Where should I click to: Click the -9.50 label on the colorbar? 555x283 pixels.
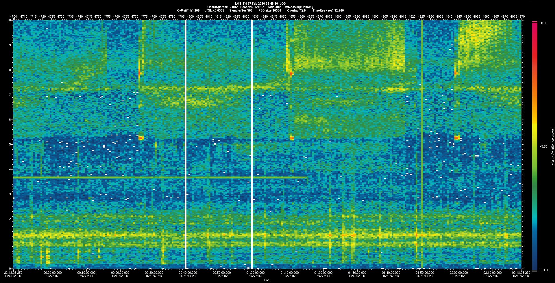543,146
